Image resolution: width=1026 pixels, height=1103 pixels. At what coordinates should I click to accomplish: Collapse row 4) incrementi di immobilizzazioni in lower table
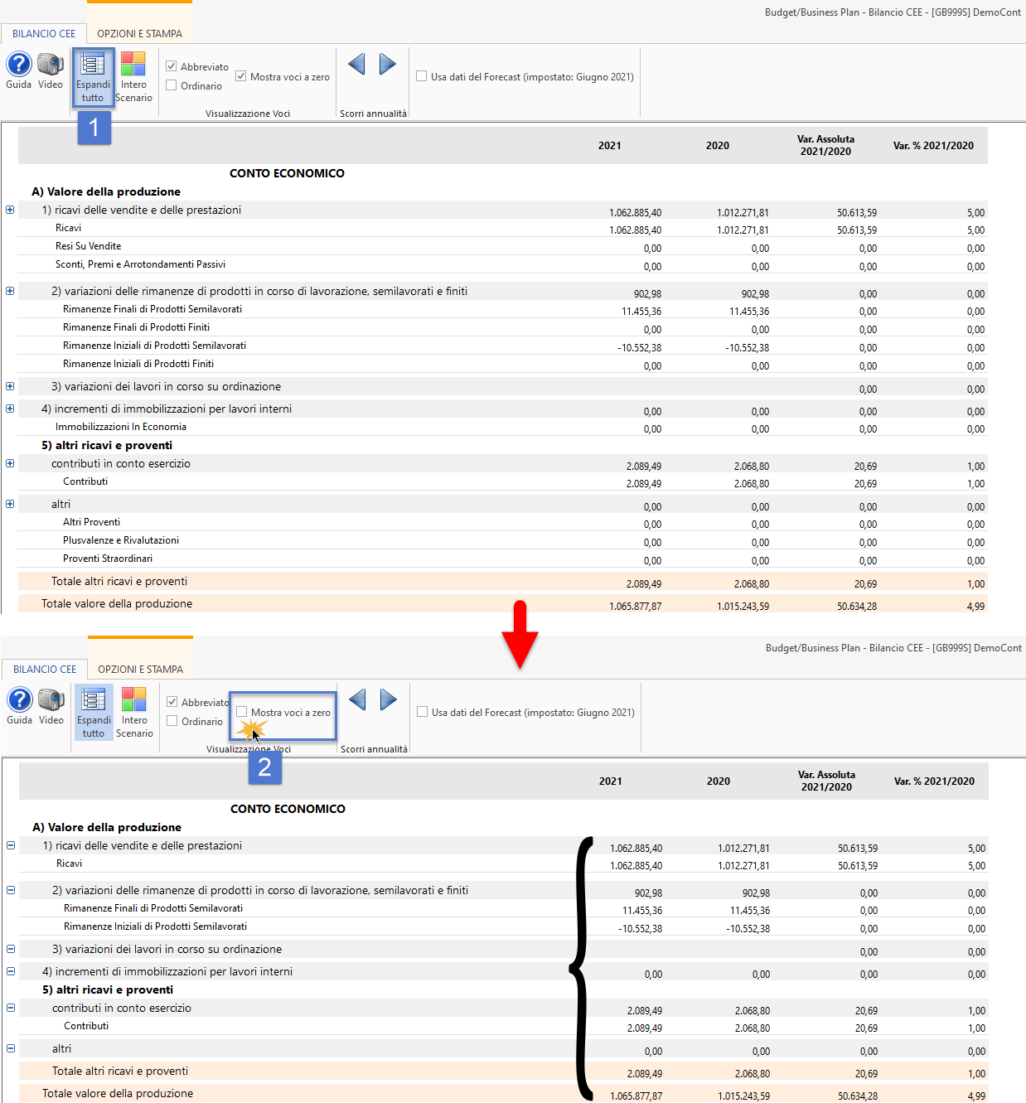[11, 971]
